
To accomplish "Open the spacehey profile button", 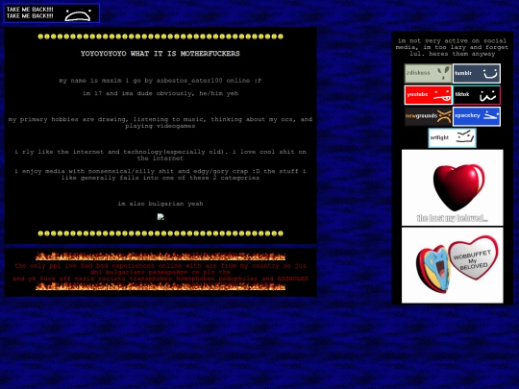I will coord(477,116).
